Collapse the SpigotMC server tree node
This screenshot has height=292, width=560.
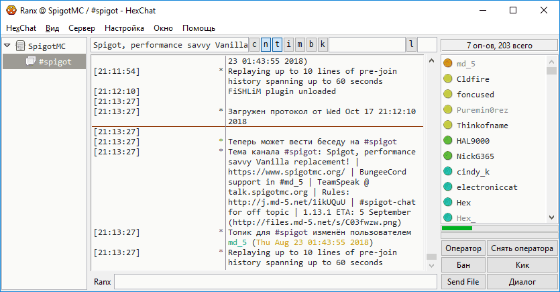7,46
